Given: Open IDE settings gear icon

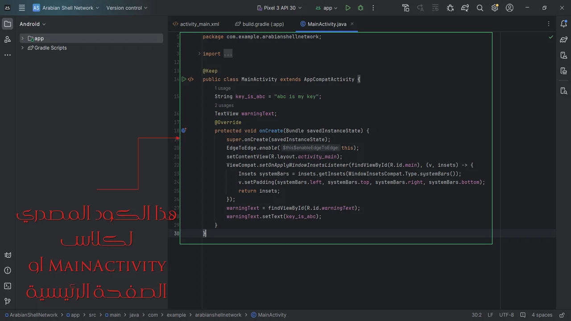Looking at the screenshot, I should (495, 8).
